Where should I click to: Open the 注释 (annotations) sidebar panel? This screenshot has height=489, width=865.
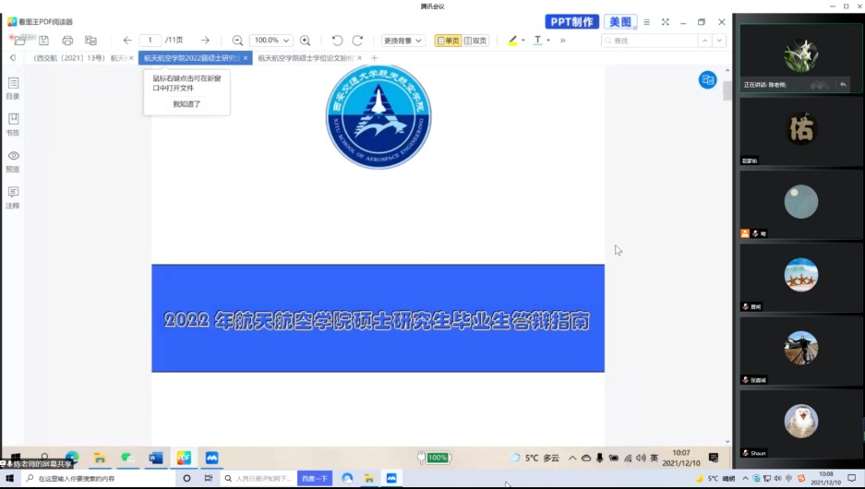tap(13, 197)
